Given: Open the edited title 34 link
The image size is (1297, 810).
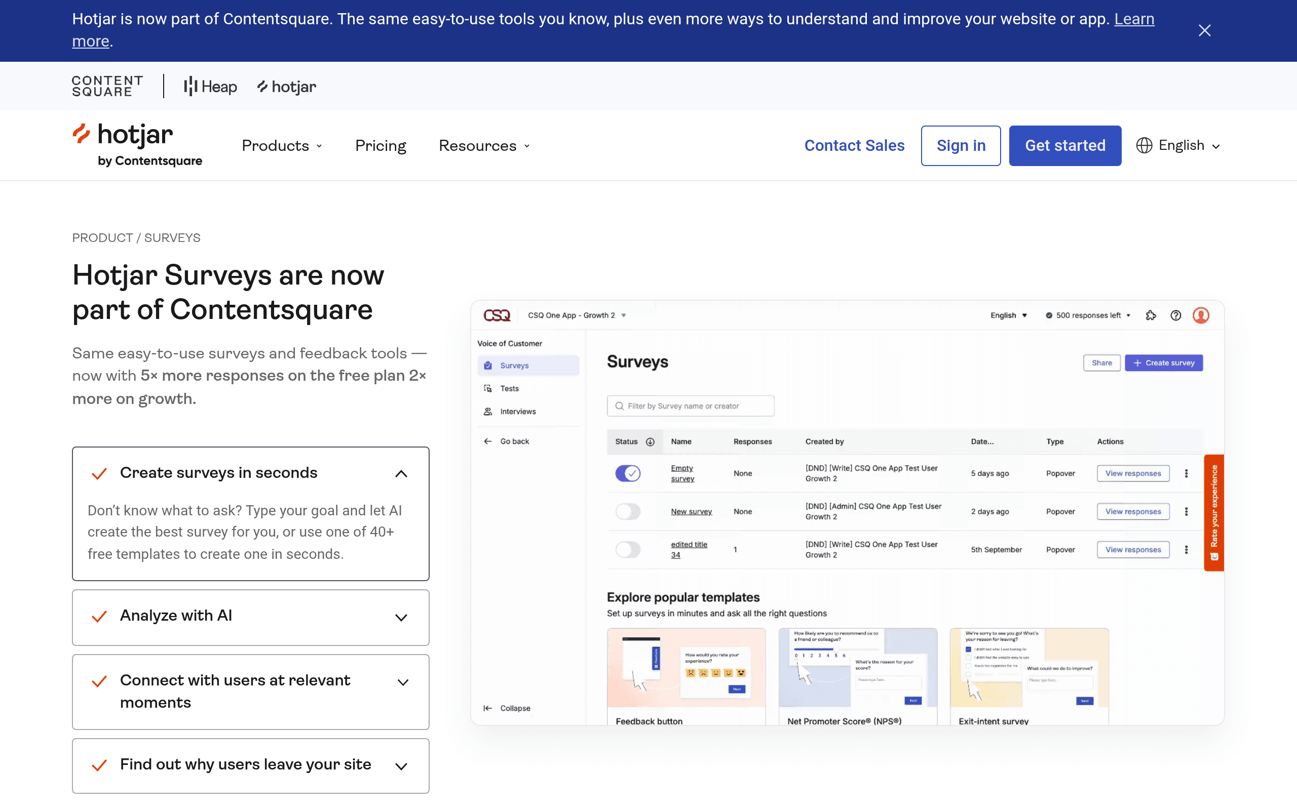Looking at the screenshot, I should (x=689, y=550).
